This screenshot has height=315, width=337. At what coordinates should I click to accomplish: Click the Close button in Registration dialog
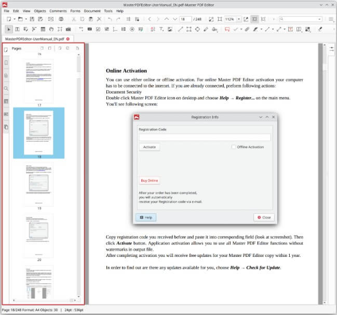[x=264, y=217]
